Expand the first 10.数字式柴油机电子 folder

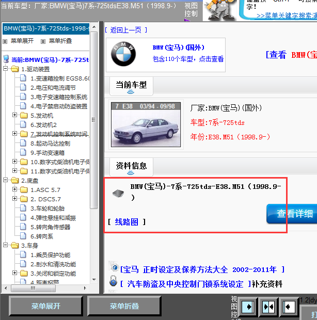click(14, 162)
